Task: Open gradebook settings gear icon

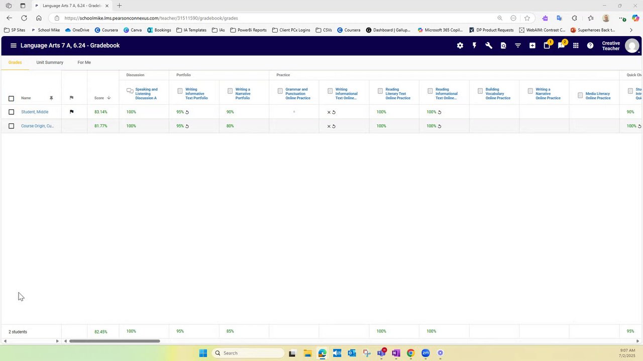Action: point(460,46)
